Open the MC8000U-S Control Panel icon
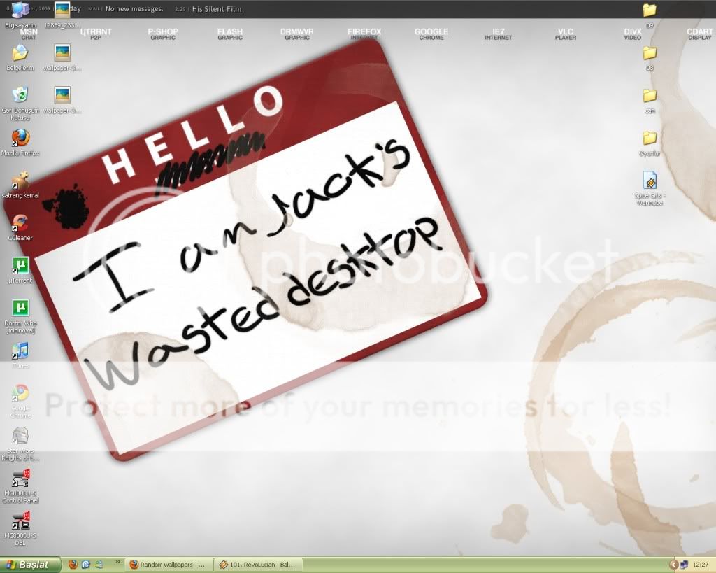The height and width of the screenshot is (573, 716). click(20, 480)
